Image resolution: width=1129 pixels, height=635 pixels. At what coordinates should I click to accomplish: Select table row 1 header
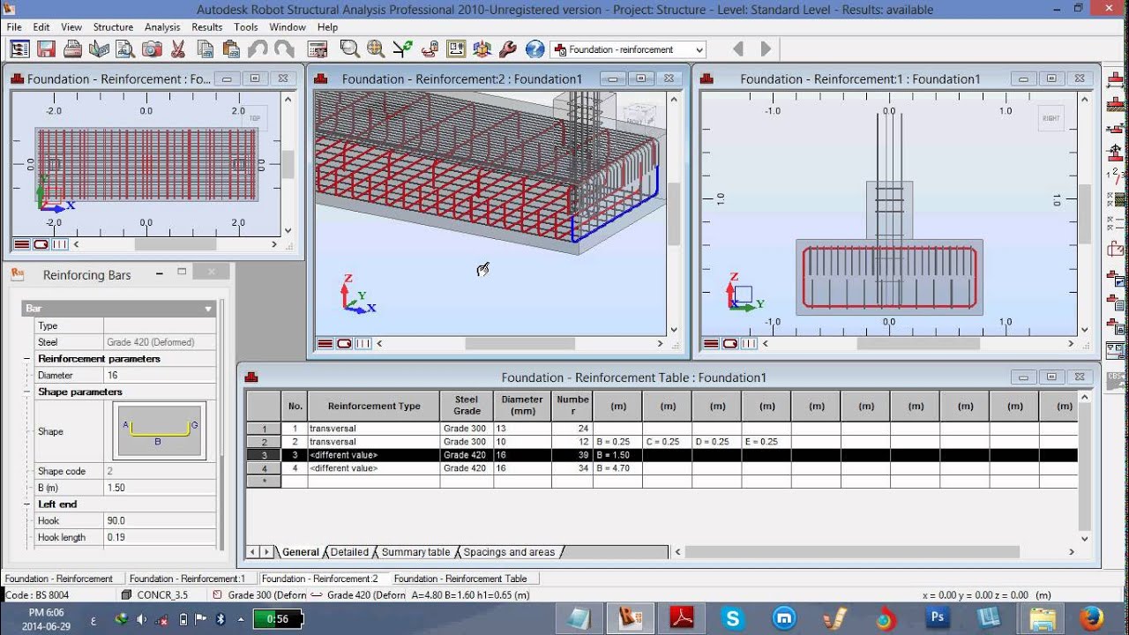264,429
